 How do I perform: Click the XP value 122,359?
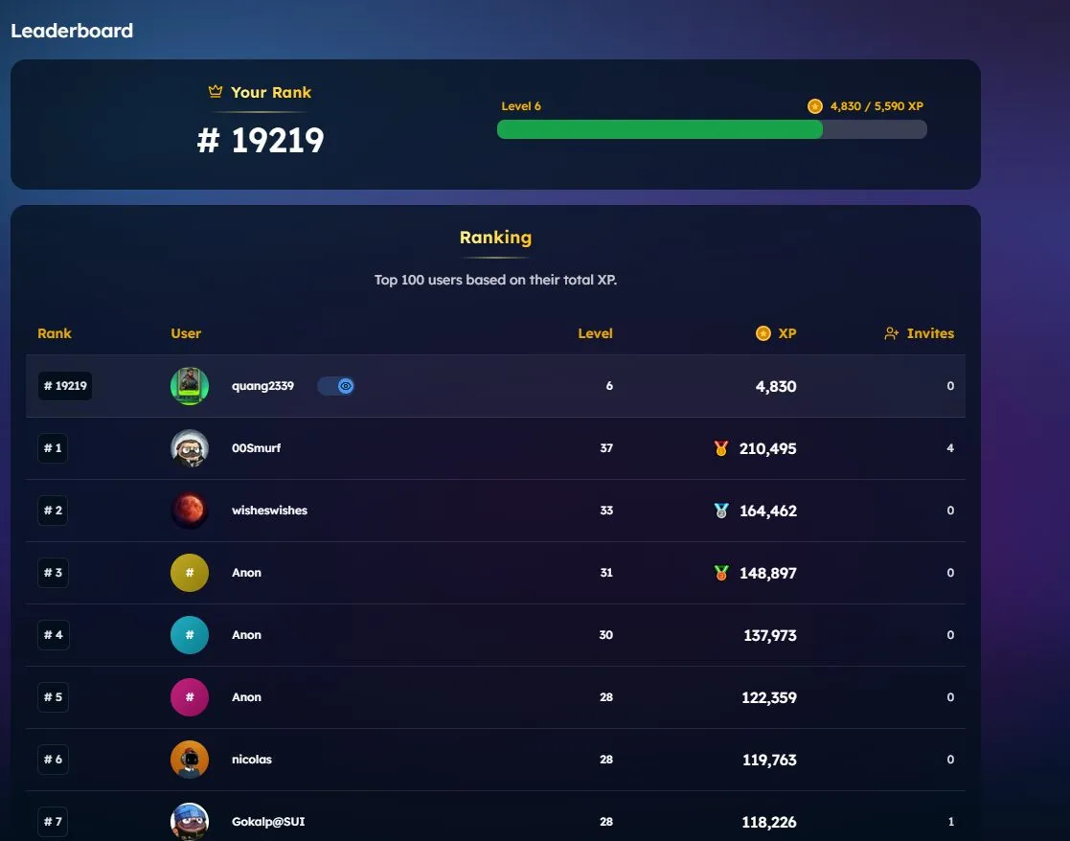[x=769, y=697]
